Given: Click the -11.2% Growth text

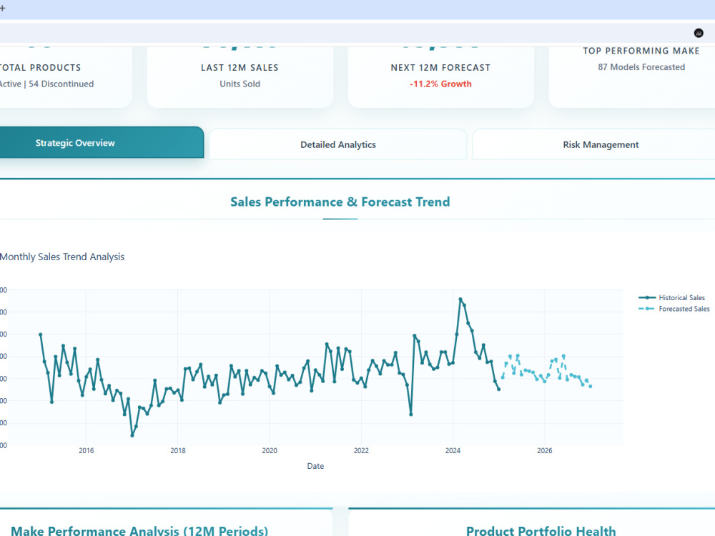Looking at the screenshot, I should (440, 84).
